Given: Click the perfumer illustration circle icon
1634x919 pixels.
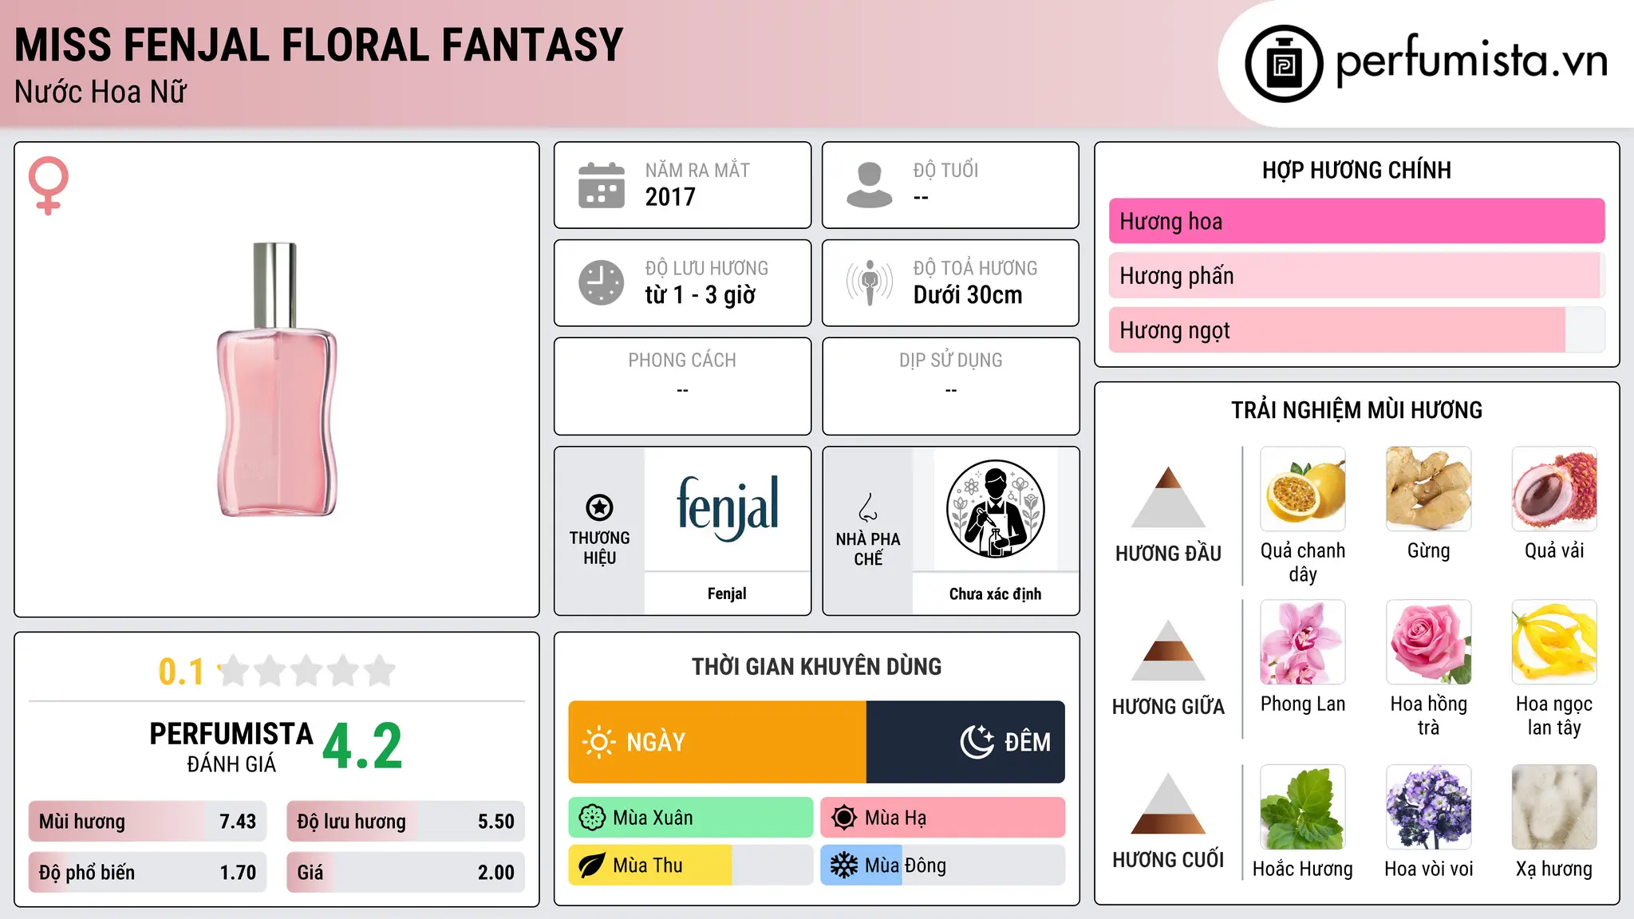Looking at the screenshot, I should click(995, 509).
